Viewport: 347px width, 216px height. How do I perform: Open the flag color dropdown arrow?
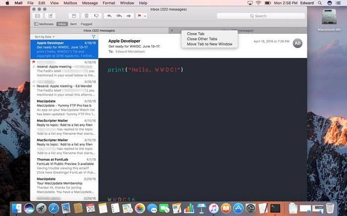tap(145, 16)
